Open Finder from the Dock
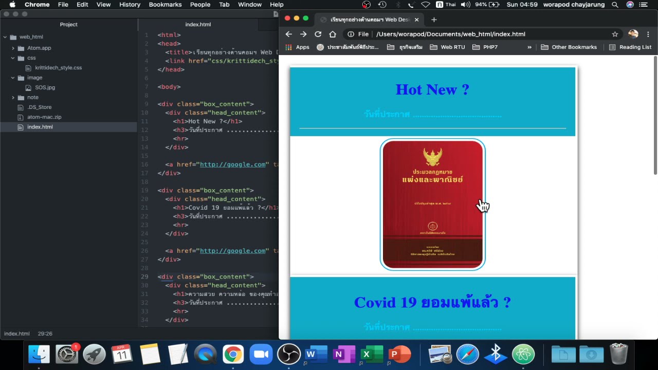The height and width of the screenshot is (370, 658). pyautogui.click(x=39, y=354)
